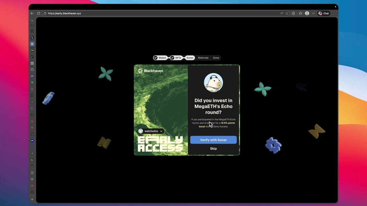Open the three-dot browser settings menu
This screenshot has height=206, width=367.
tap(313, 13)
